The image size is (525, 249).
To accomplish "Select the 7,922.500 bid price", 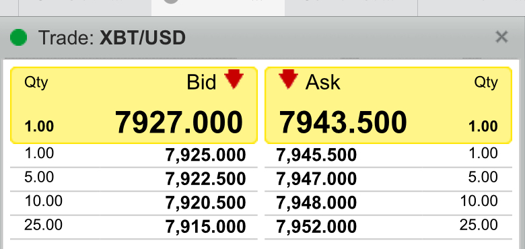I will (205, 180).
